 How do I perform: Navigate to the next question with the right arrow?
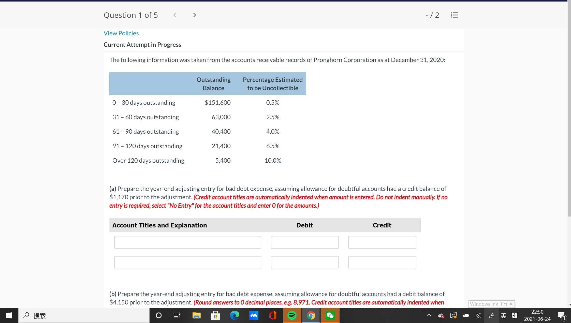point(194,15)
